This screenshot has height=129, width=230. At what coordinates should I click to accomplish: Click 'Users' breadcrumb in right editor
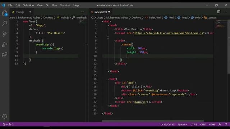pyautogui.click(x=100, y=18)
